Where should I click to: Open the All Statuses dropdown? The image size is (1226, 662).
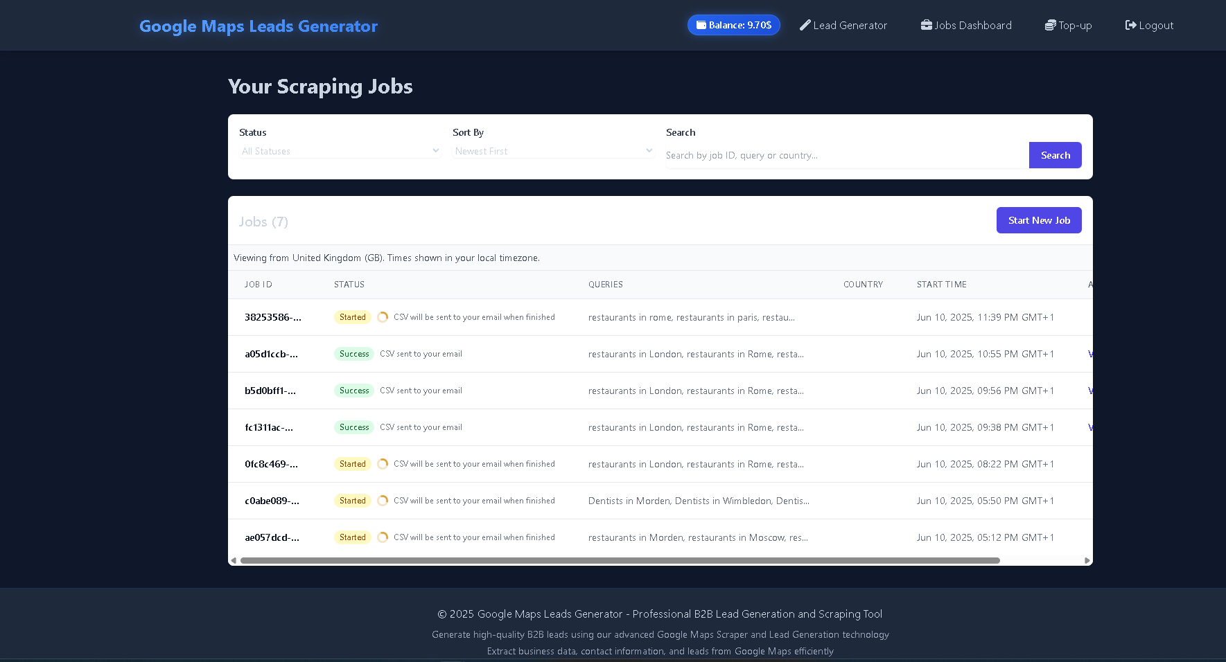[x=340, y=150]
